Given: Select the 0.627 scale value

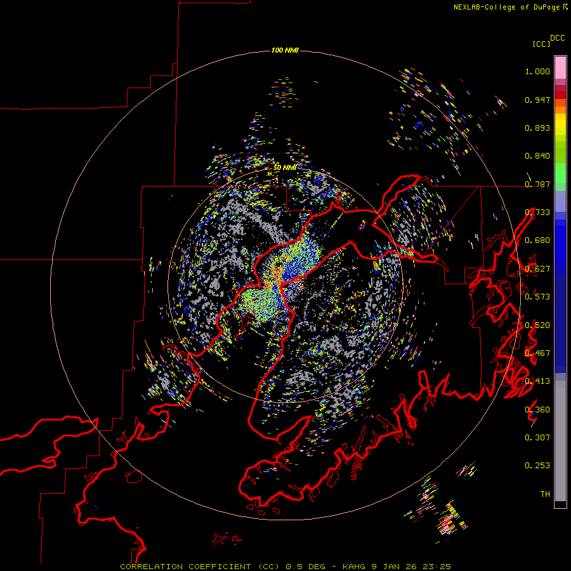Looking at the screenshot, I should pyautogui.click(x=537, y=269).
